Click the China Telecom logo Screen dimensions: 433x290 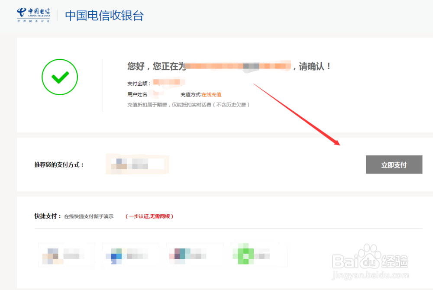click(x=33, y=15)
